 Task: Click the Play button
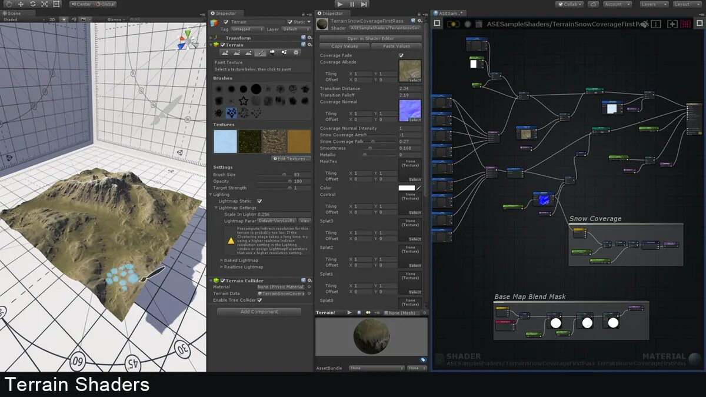340,4
